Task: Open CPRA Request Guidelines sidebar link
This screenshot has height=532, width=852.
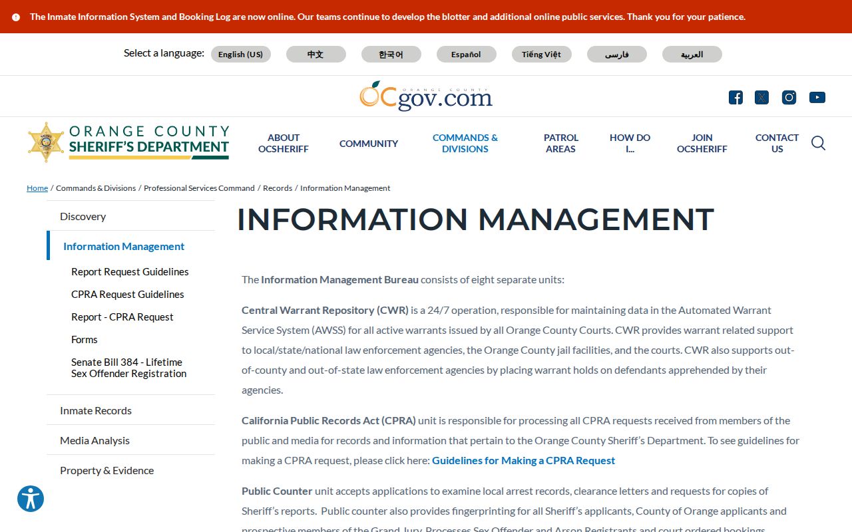Action: [127, 295]
